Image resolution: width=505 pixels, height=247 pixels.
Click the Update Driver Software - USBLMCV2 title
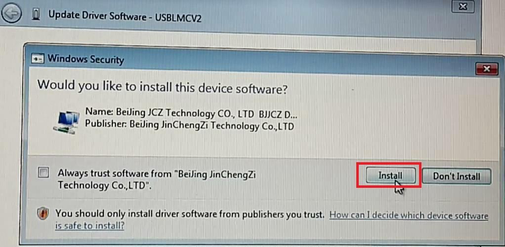tap(125, 16)
